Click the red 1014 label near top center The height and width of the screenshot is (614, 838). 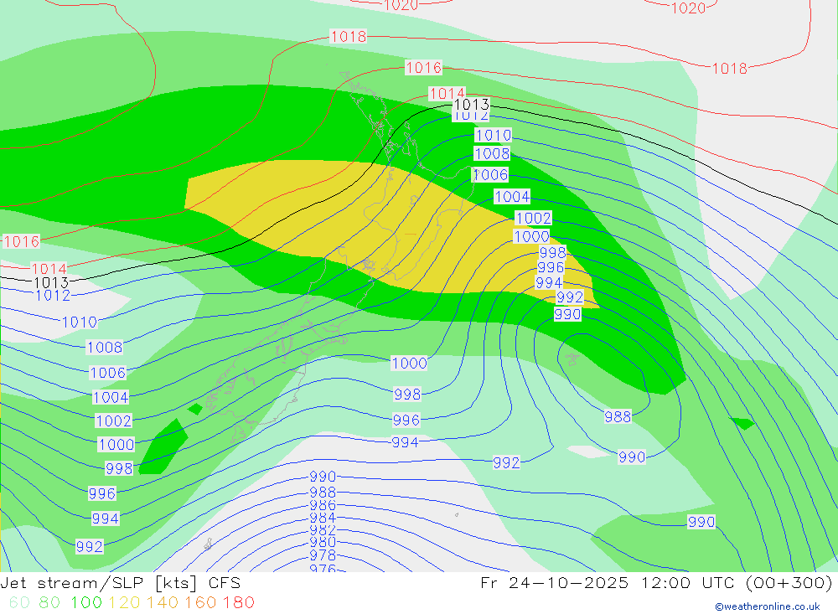[x=447, y=94]
